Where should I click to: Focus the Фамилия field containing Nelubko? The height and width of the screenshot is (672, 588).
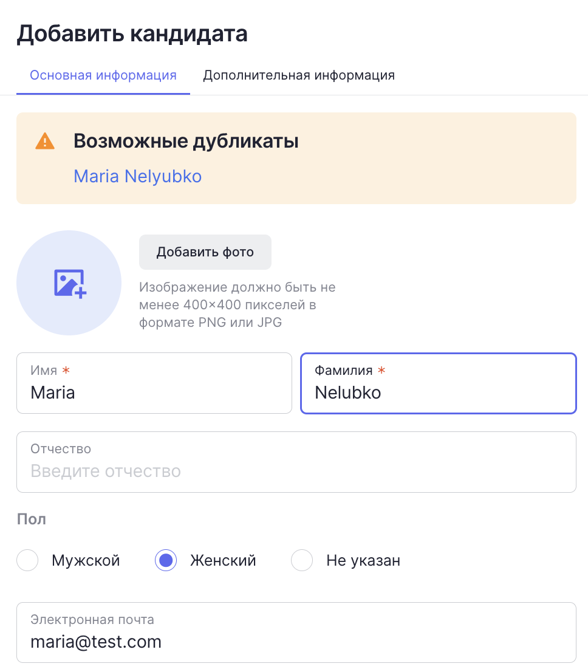coord(439,383)
